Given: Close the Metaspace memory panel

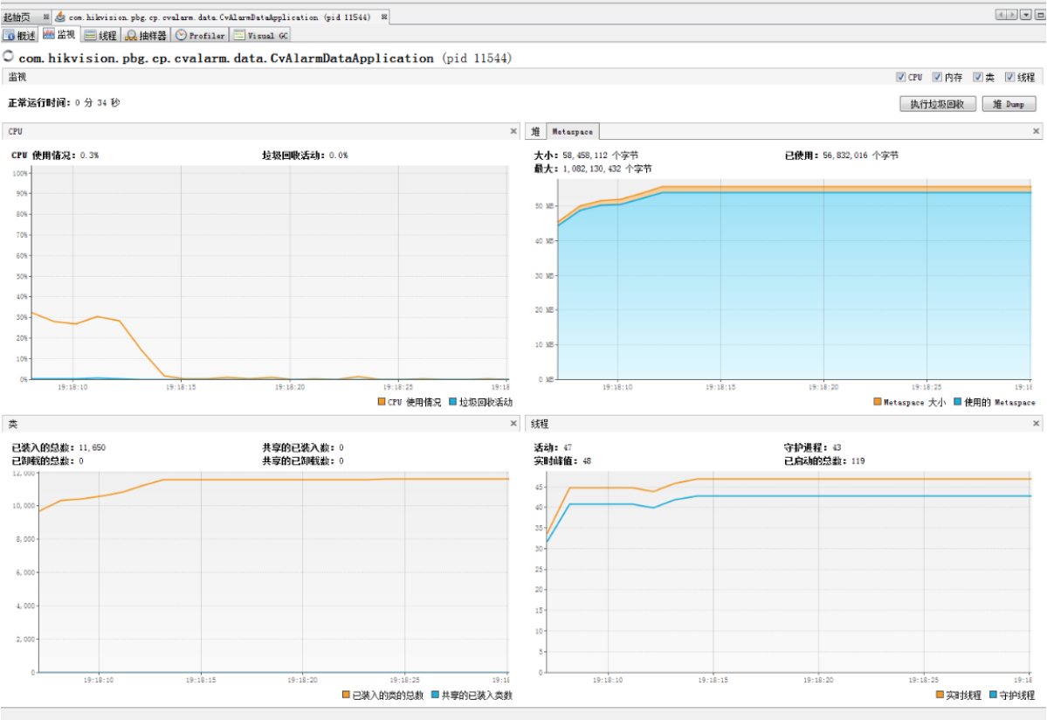Looking at the screenshot, I should pos(1037,131).
